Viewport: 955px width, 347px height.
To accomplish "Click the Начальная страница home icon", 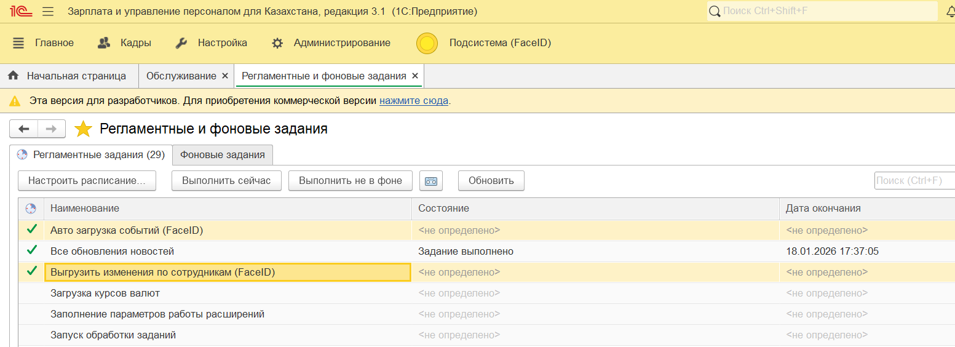I will [x=13, y=76].
